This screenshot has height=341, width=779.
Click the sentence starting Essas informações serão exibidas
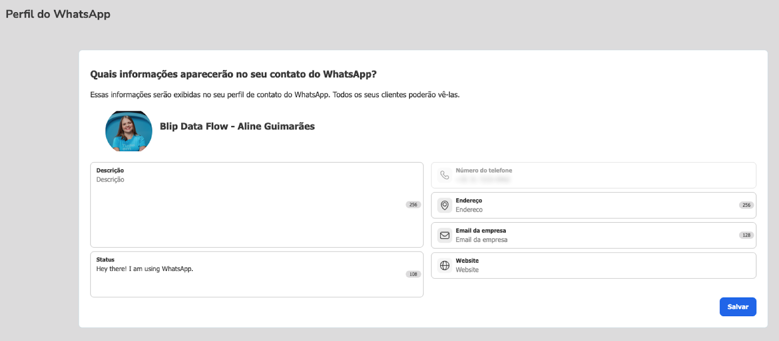point(275,95)
